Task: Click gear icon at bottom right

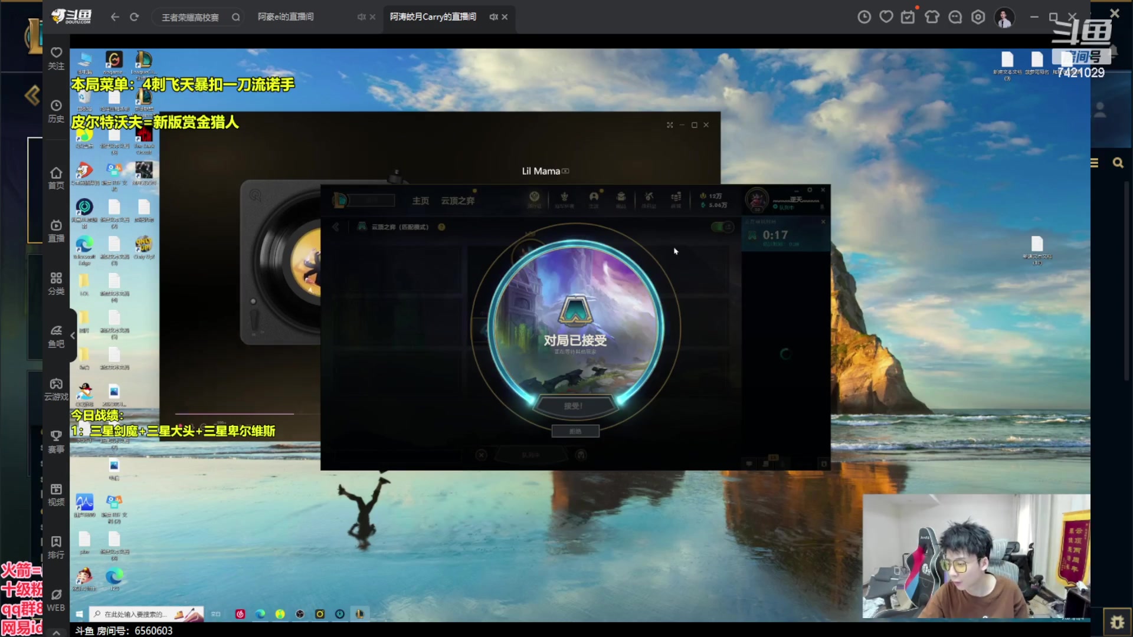Action: pos(1117,622)
